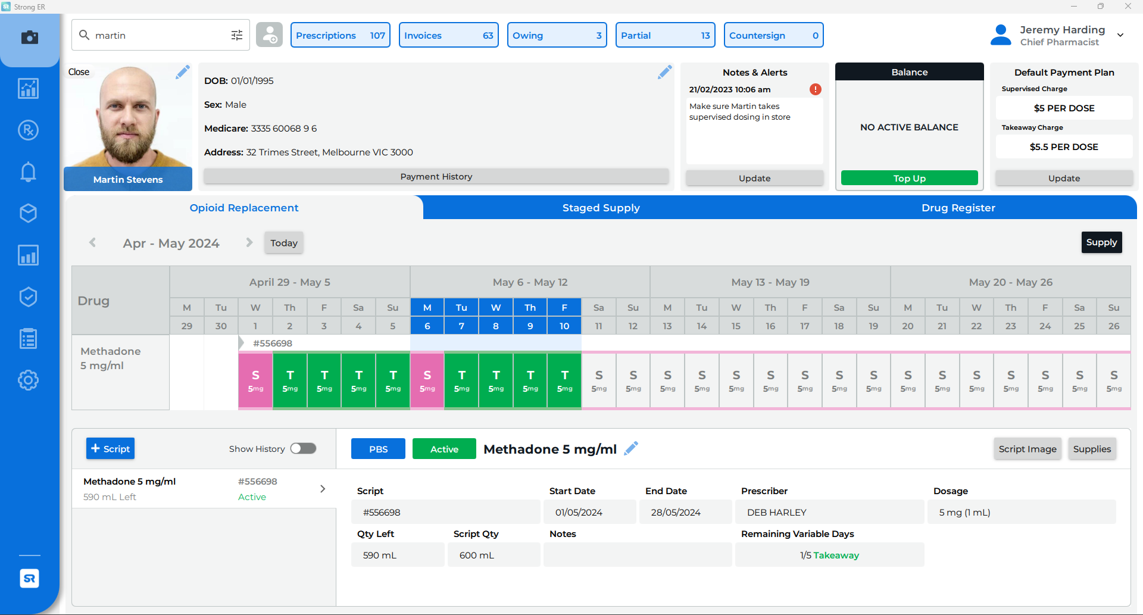Open notifications via the bell icon

[x=29, y=171]
